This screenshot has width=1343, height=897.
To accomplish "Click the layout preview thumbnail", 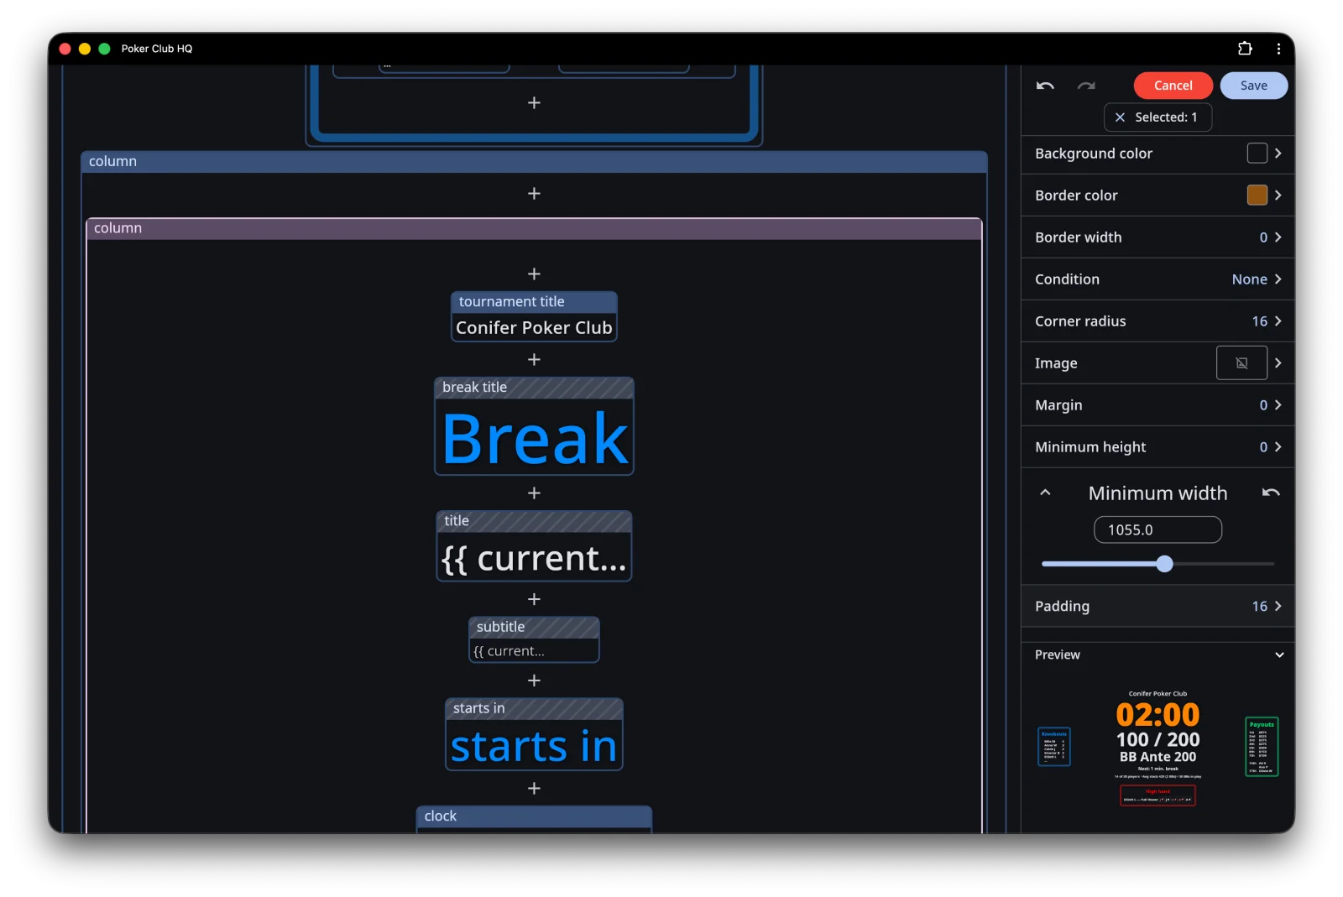I will point(1157,747).
